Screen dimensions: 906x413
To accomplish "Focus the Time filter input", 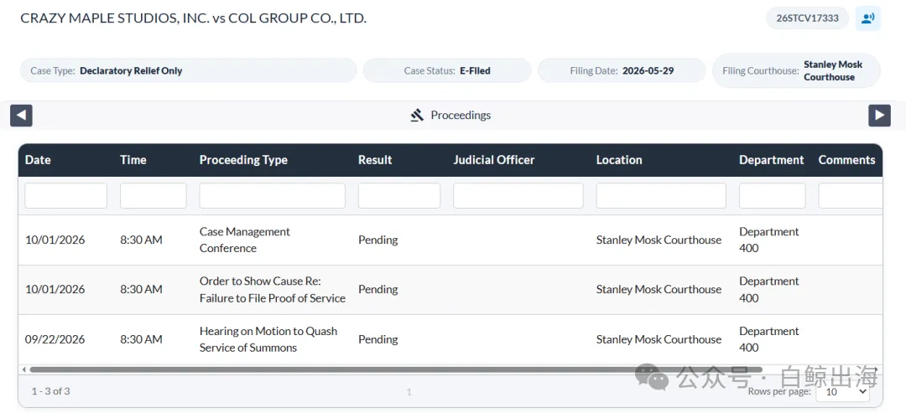I will click(154, 195).
